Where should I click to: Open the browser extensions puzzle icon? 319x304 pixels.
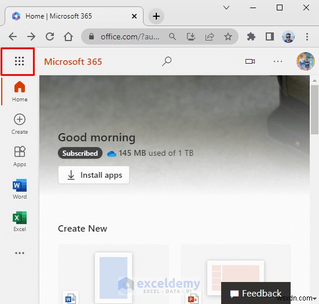[251, 36]
